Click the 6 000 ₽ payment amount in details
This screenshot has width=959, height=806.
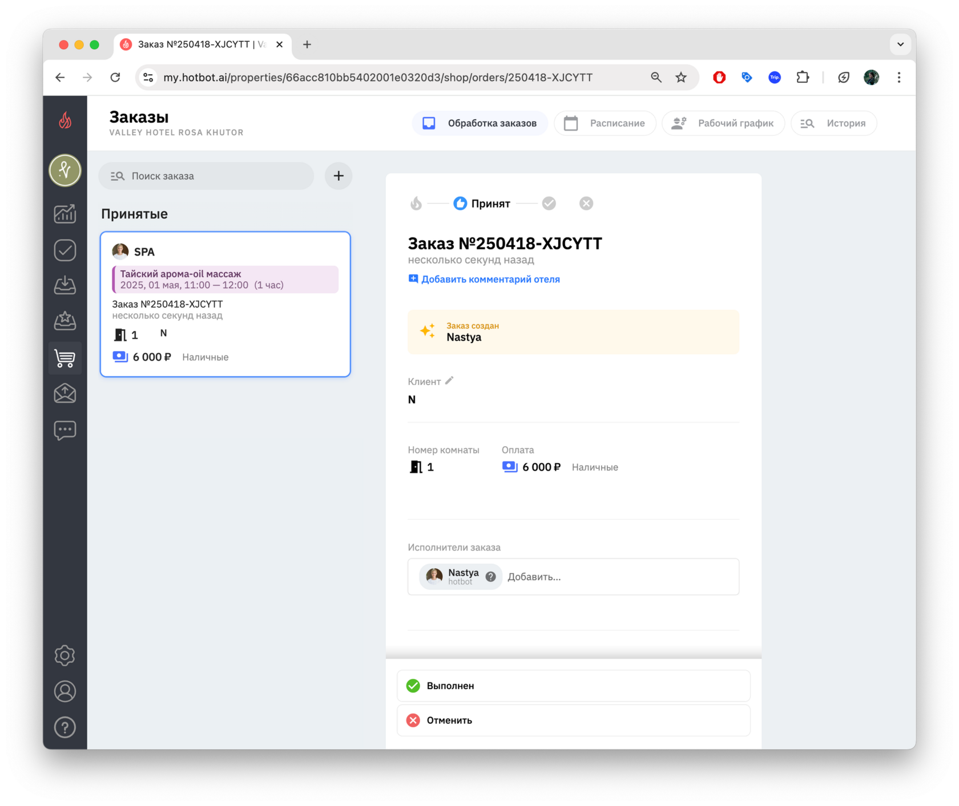[541, 467]
